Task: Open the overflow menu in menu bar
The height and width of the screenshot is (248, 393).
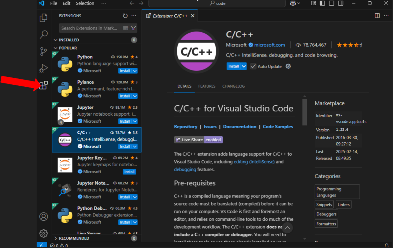Action: tap(104, 3)
